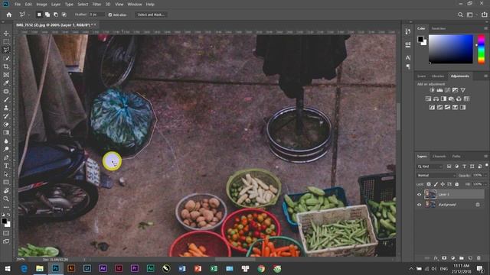Click the Home icon in options bar
This screenshot has width=490, height=275.
(8, 15)
